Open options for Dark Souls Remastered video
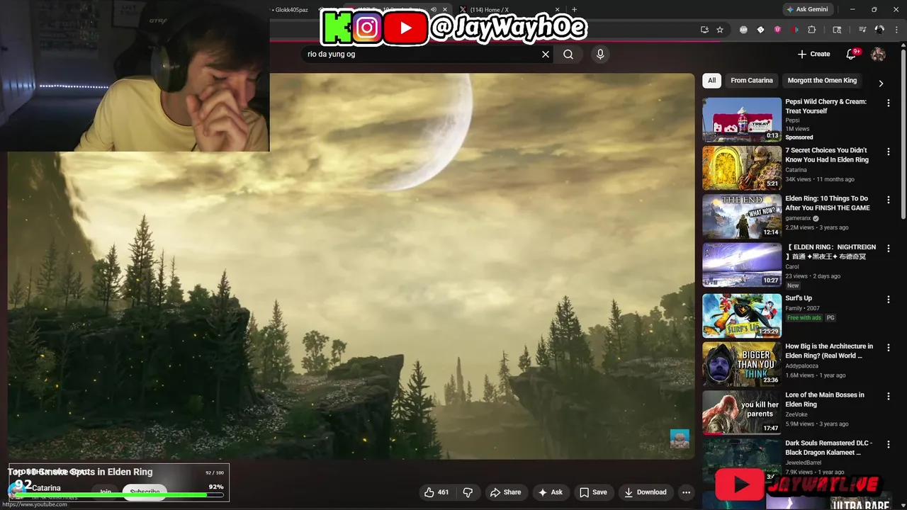 click(x=888, y=445)
